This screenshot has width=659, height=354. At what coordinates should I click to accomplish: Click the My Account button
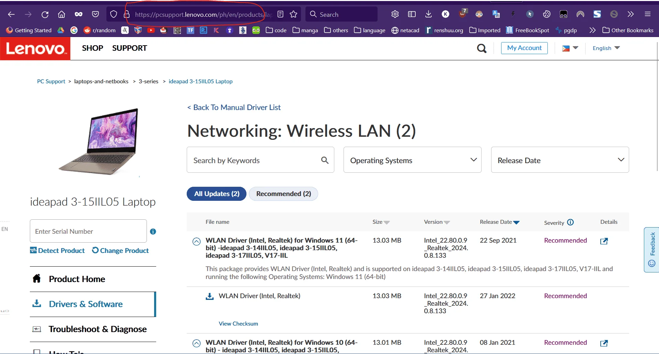[x=524, y=48]
